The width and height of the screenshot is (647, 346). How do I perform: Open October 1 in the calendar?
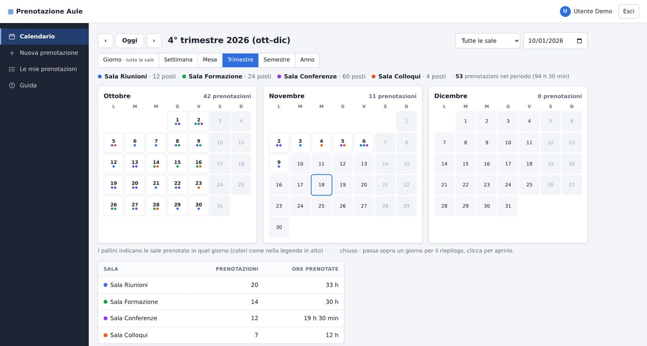coord(177,121)
